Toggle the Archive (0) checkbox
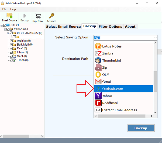 click(11, 41)
